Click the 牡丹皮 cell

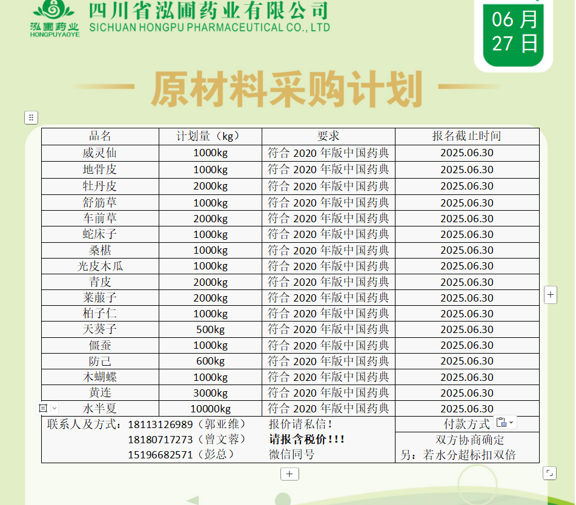point(100,186)
